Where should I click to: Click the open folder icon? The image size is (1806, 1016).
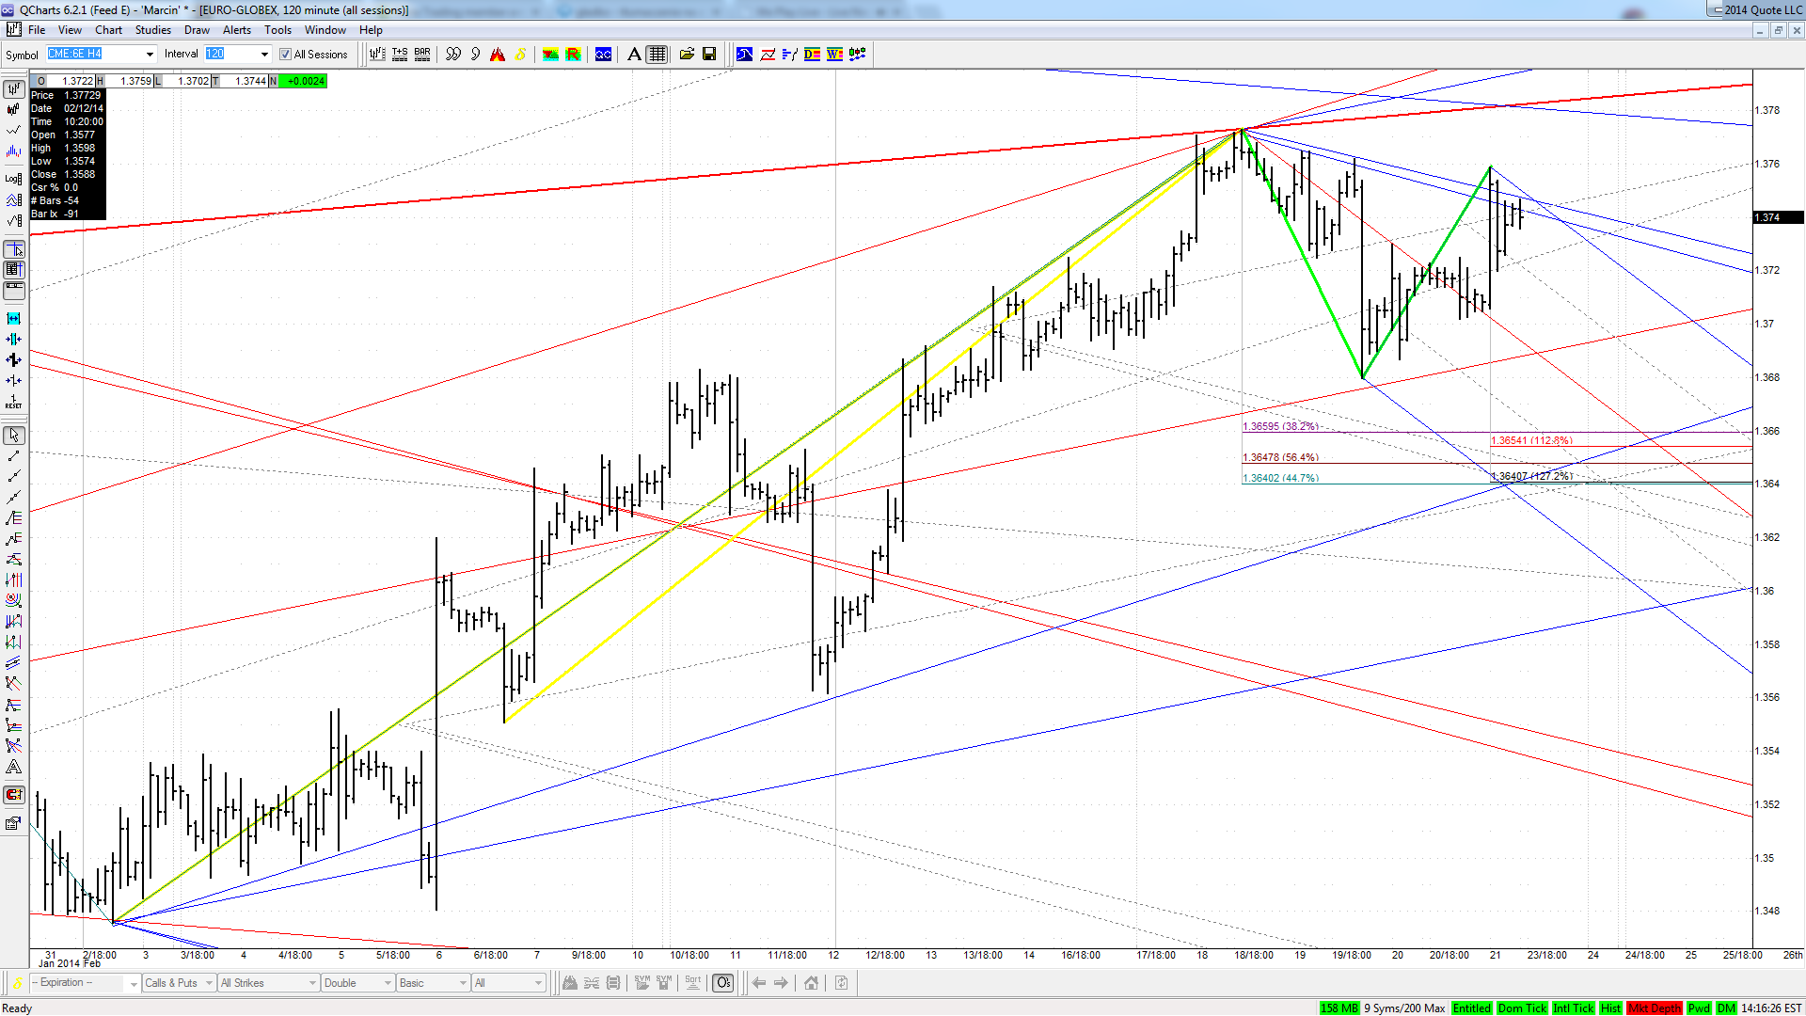687,55
